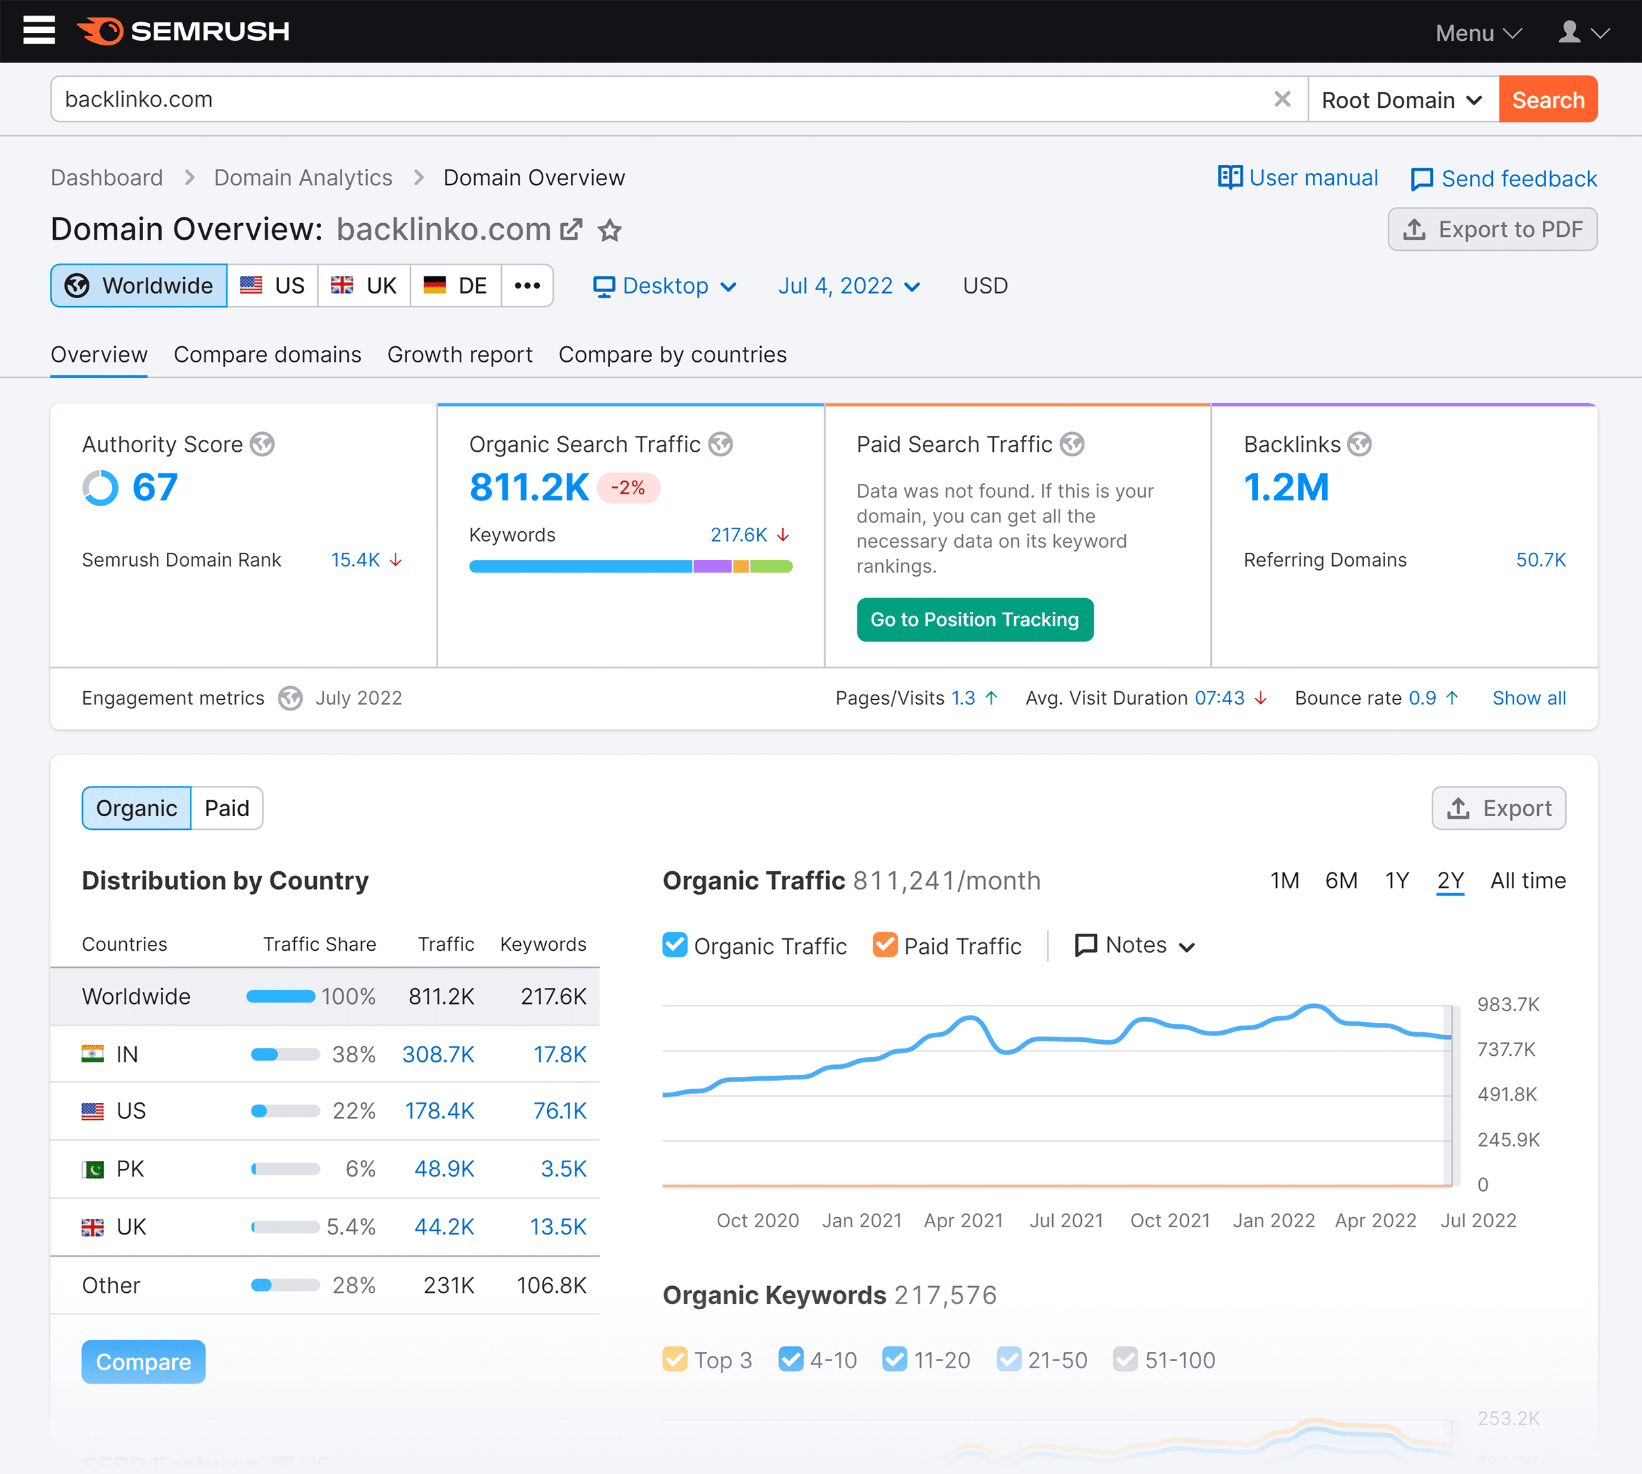Disable the Paid Traffic checkbox
Image resolution: width=1642 pixels, height=1474 pixels.
tap(885, 945)
